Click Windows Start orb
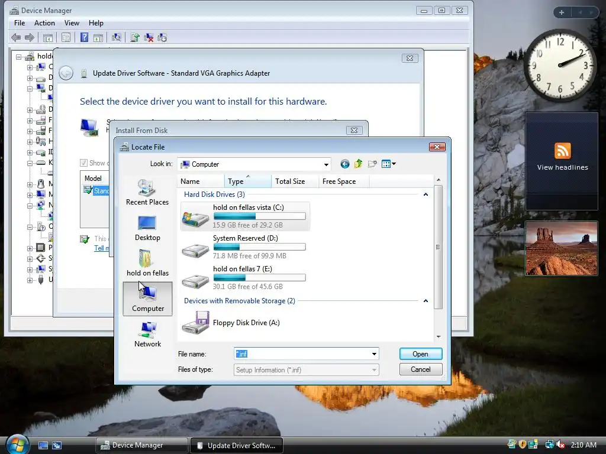Image resolution: width=606 pixels, height=454 pixels. (x=17, y=444)
